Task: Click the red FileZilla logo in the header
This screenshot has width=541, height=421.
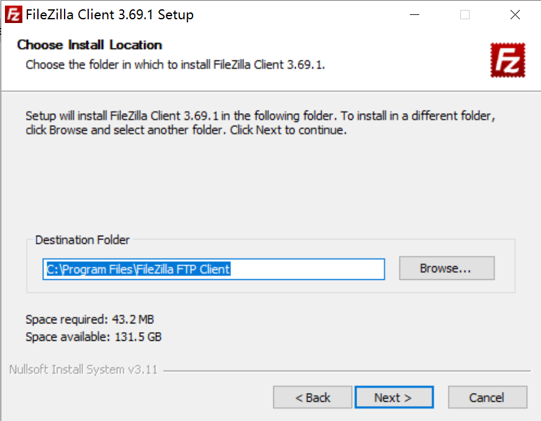Action: point(507,60)
